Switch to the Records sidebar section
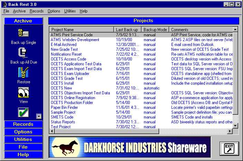Image resolution: width=243 pixels, height=161 pixels. click(23, 124)
